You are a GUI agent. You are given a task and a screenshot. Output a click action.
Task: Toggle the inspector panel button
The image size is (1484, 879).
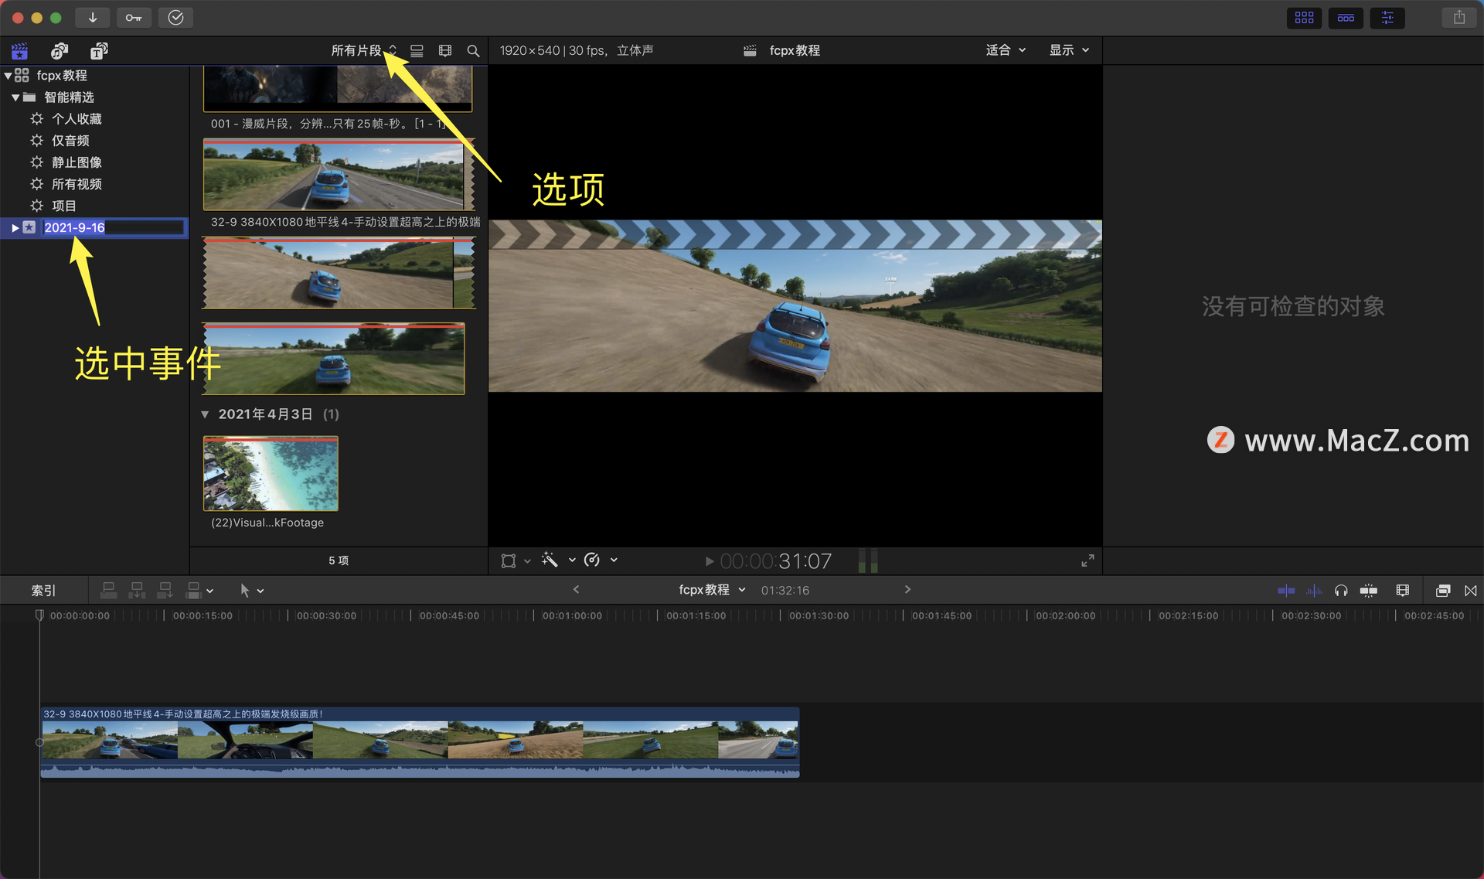[1387, 18]
